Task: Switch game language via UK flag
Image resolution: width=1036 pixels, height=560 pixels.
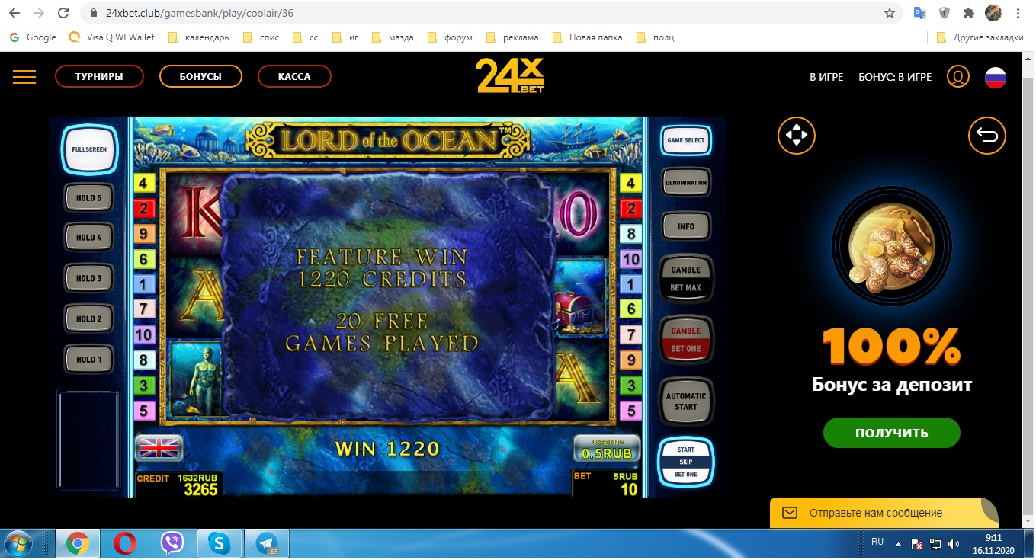Action: [159, 448]
